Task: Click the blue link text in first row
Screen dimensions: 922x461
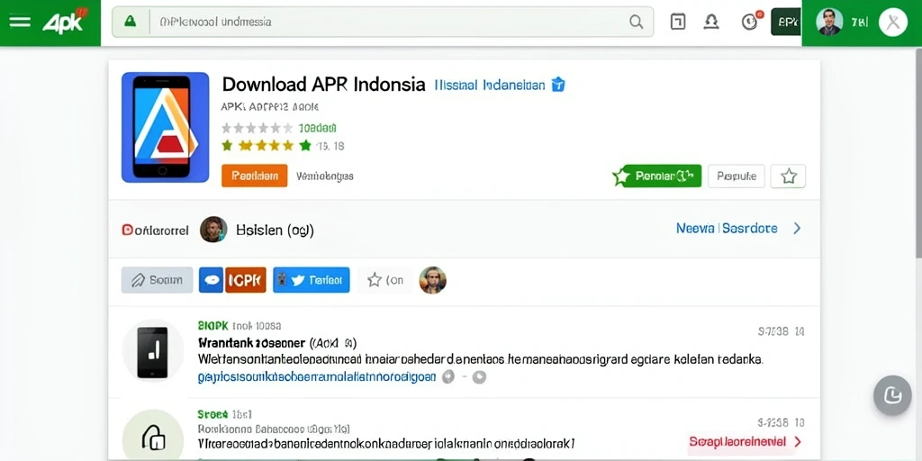Action: (317, 377)
